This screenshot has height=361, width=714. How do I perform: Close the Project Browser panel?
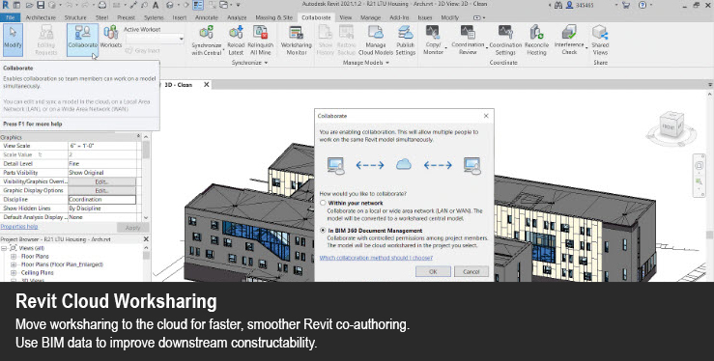pyautogui.click(x=146, y=239)
